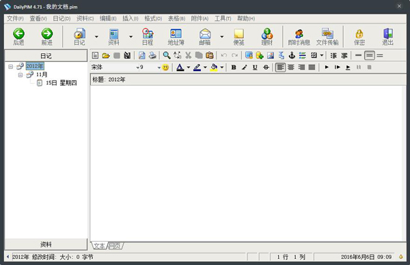
Task: Open the 工具(T) menu
Action: [223, 18]
